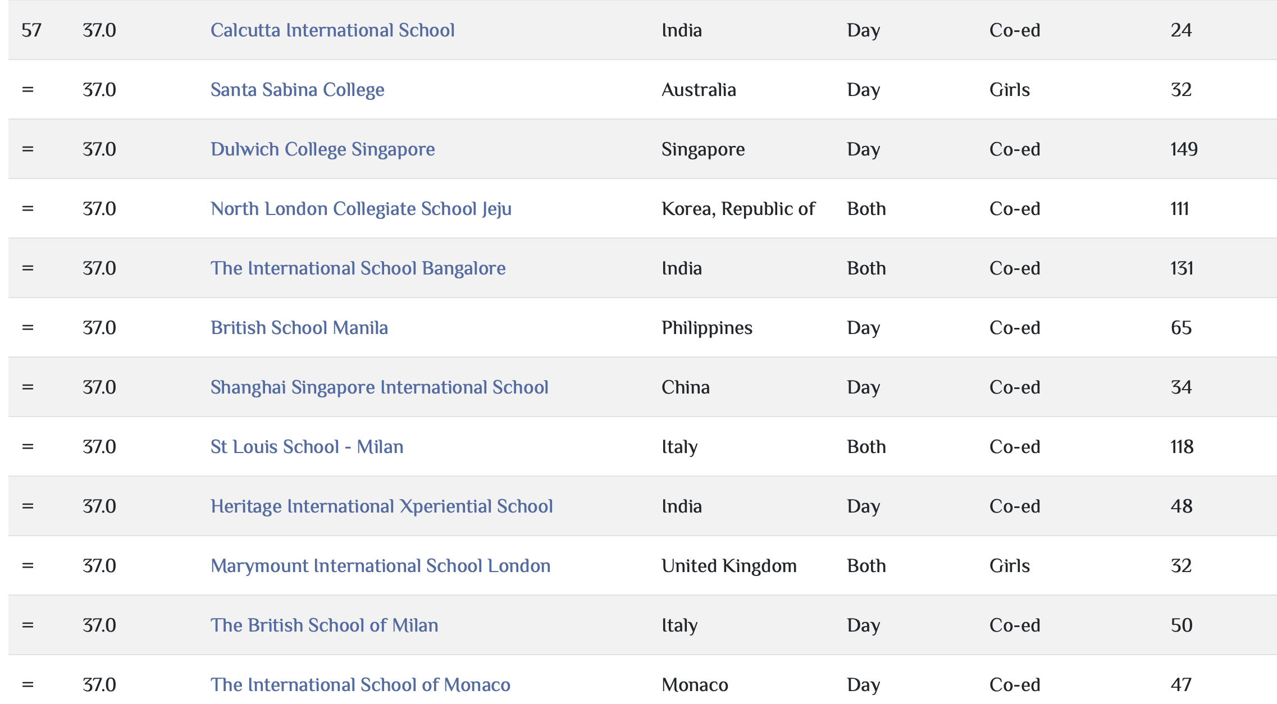Screen dimensions: 1277x704
Task: Click Marymount International School London link
Action: click(380, 566)
